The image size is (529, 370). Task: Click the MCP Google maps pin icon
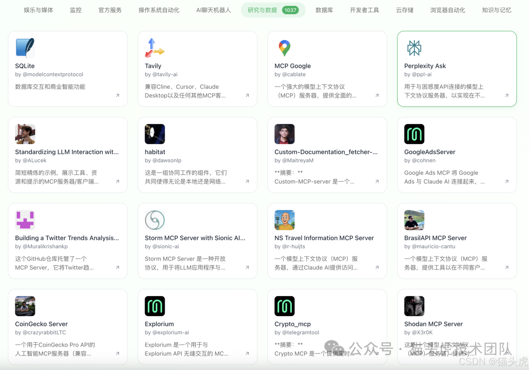point(285,48)
